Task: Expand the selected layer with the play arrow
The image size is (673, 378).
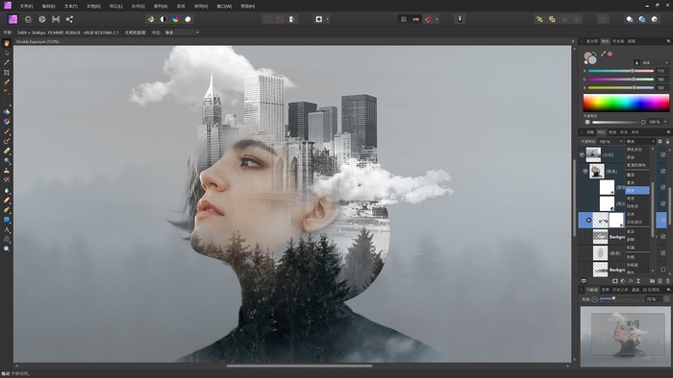Action: pyautogui.click(x=588, y=221)
